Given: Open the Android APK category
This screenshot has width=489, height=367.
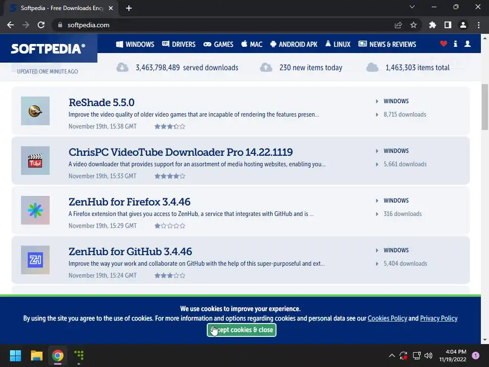Looking at the screenshot, I should tap(294, 44).
